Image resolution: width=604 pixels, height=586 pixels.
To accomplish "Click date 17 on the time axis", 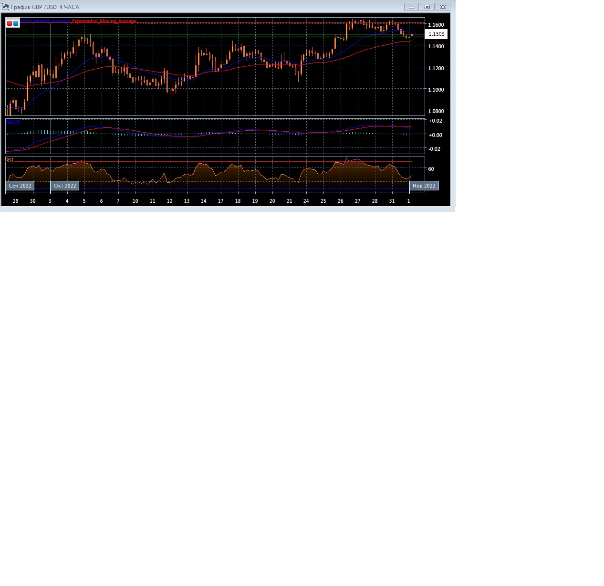I will pyautogui.click(x=220, y=201).
